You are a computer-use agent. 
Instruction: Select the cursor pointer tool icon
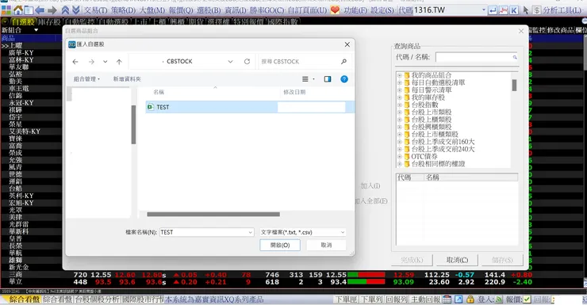526,10
